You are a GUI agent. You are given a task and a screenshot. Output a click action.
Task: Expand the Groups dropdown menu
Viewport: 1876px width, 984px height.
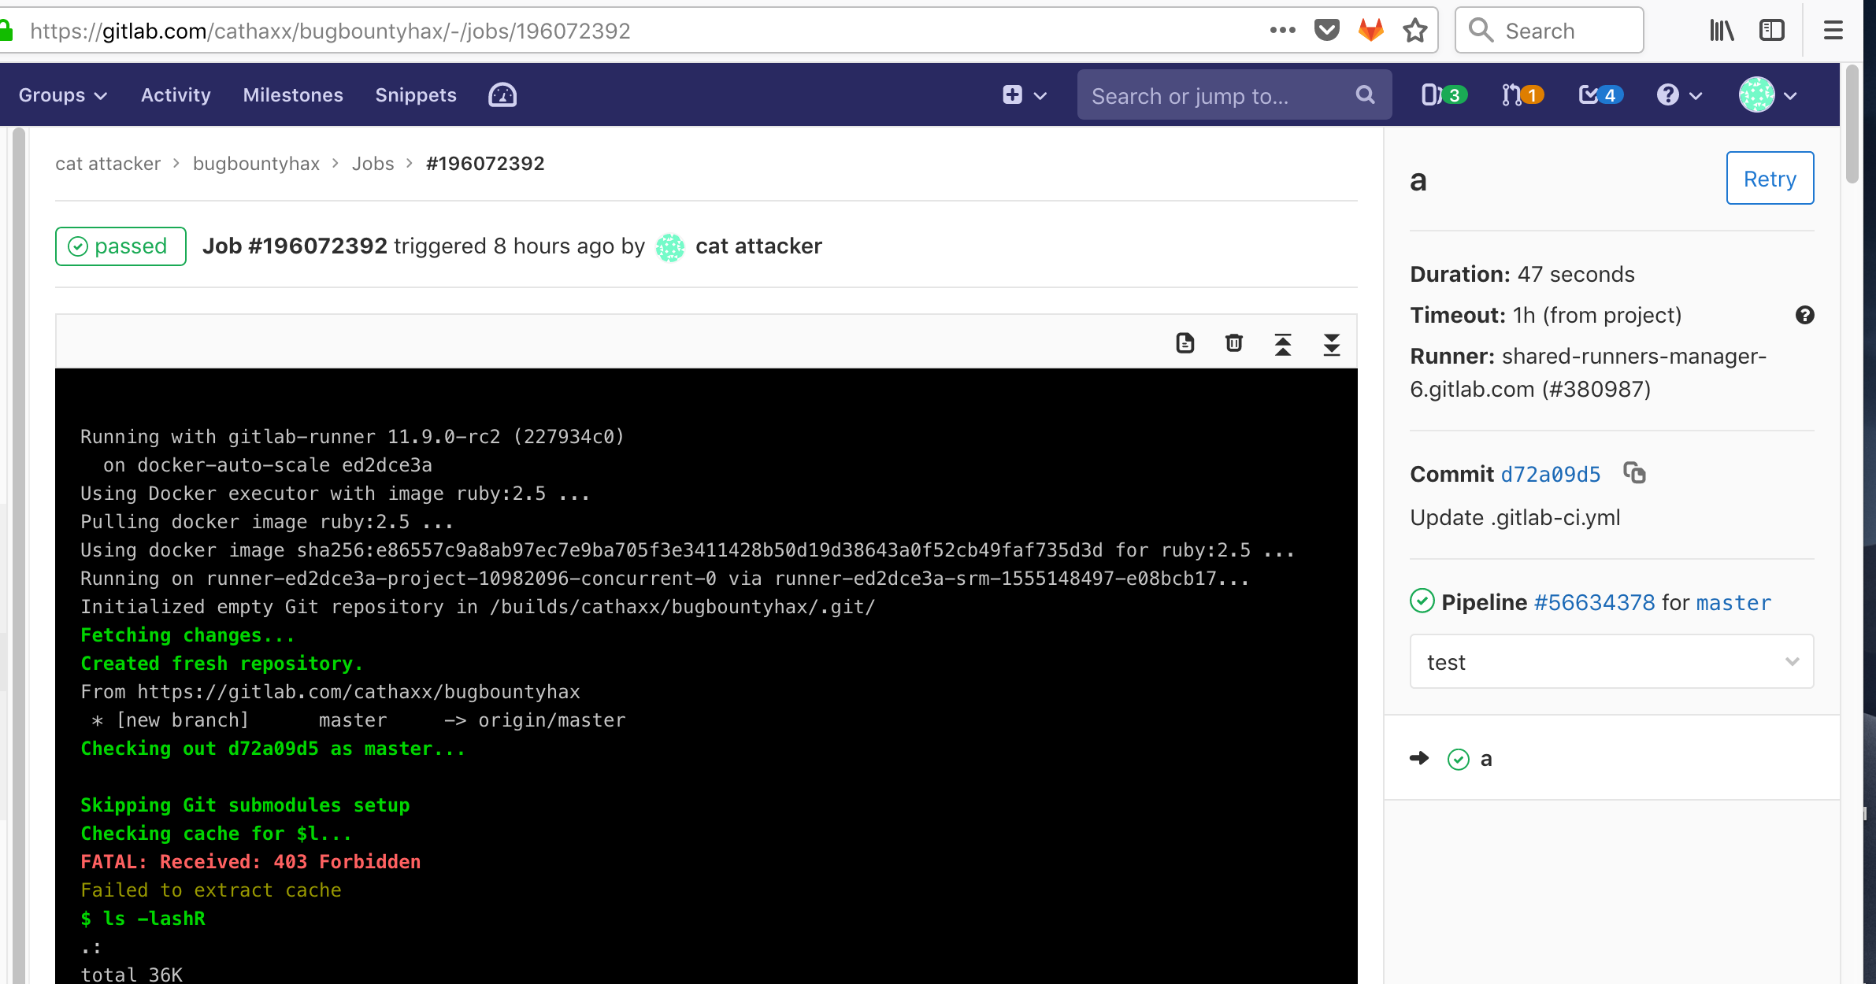click(x=62, y=95)
